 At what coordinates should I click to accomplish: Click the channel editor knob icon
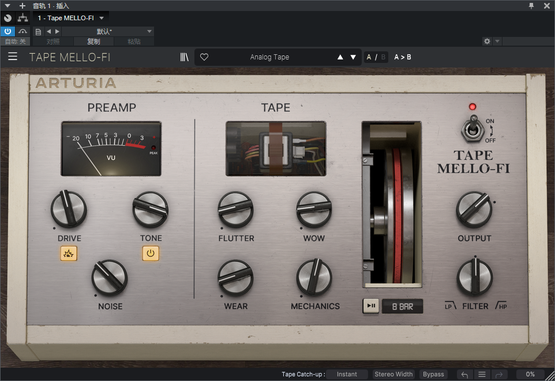coord(7,18)
